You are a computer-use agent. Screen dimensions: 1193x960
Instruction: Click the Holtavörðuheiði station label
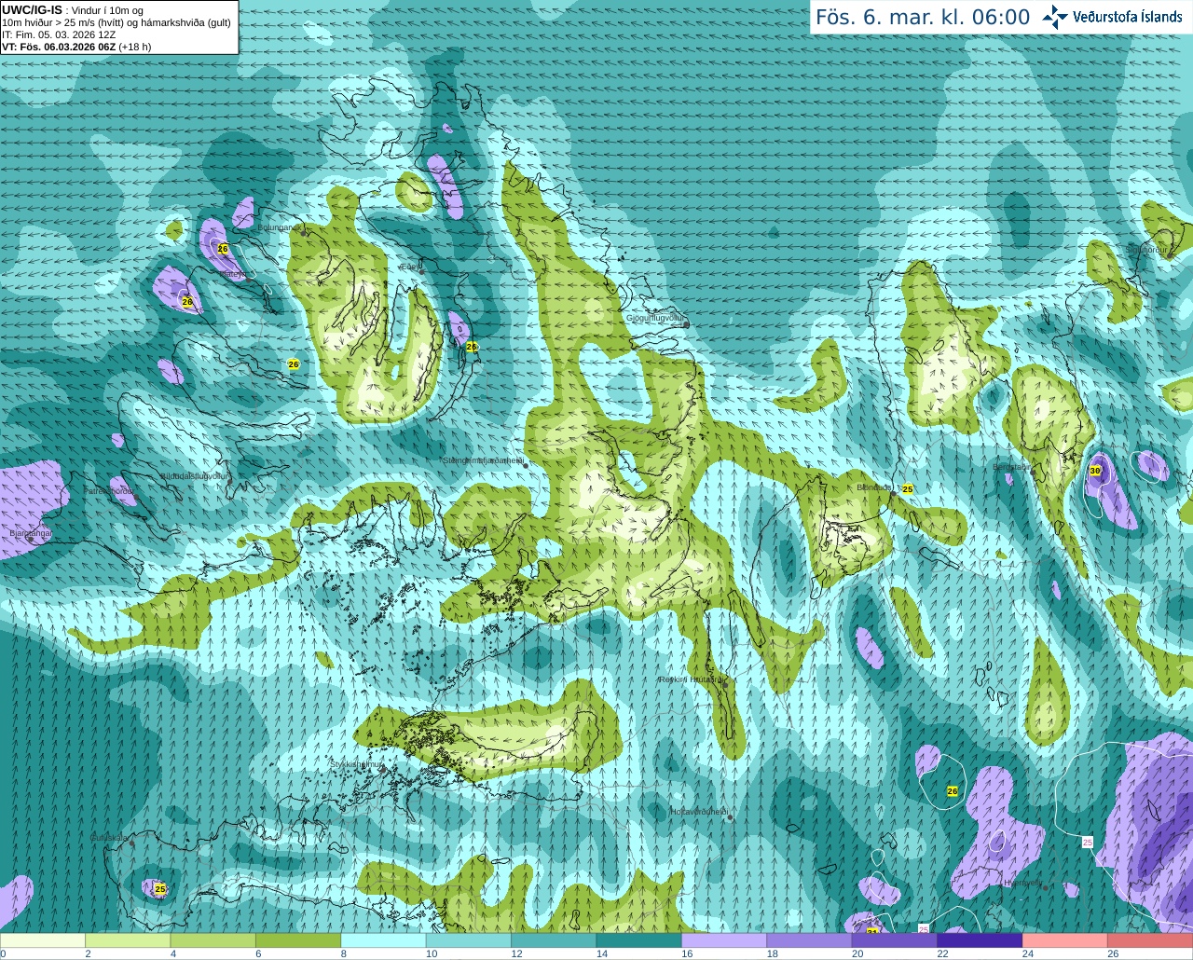tap(699, 812)
